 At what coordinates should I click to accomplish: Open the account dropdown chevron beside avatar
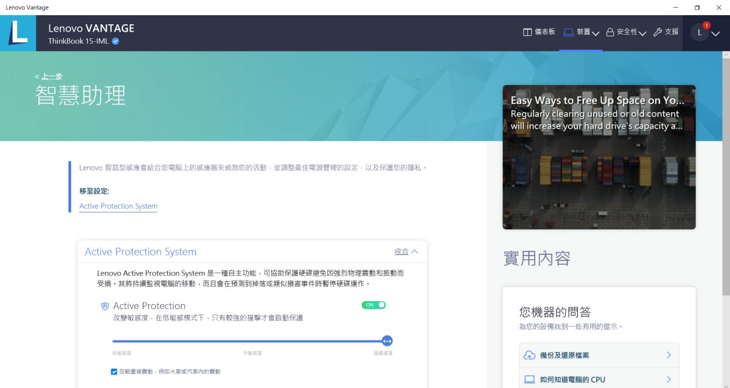[x=715, y=34]
